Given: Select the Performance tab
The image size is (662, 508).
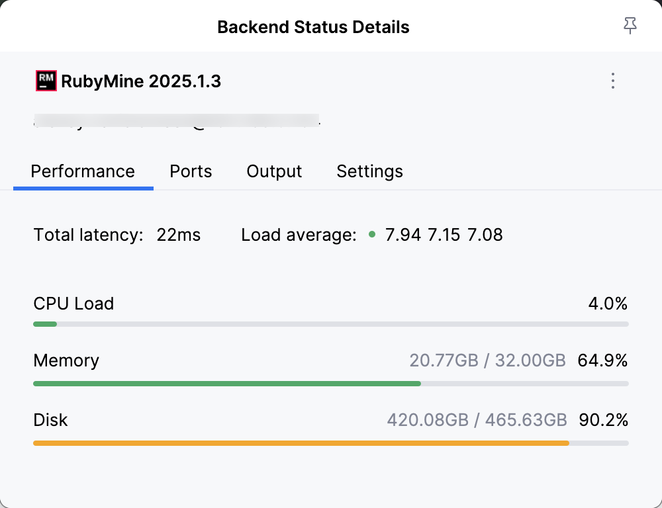Looking at the screenshot, I should [x=82, y=171].
